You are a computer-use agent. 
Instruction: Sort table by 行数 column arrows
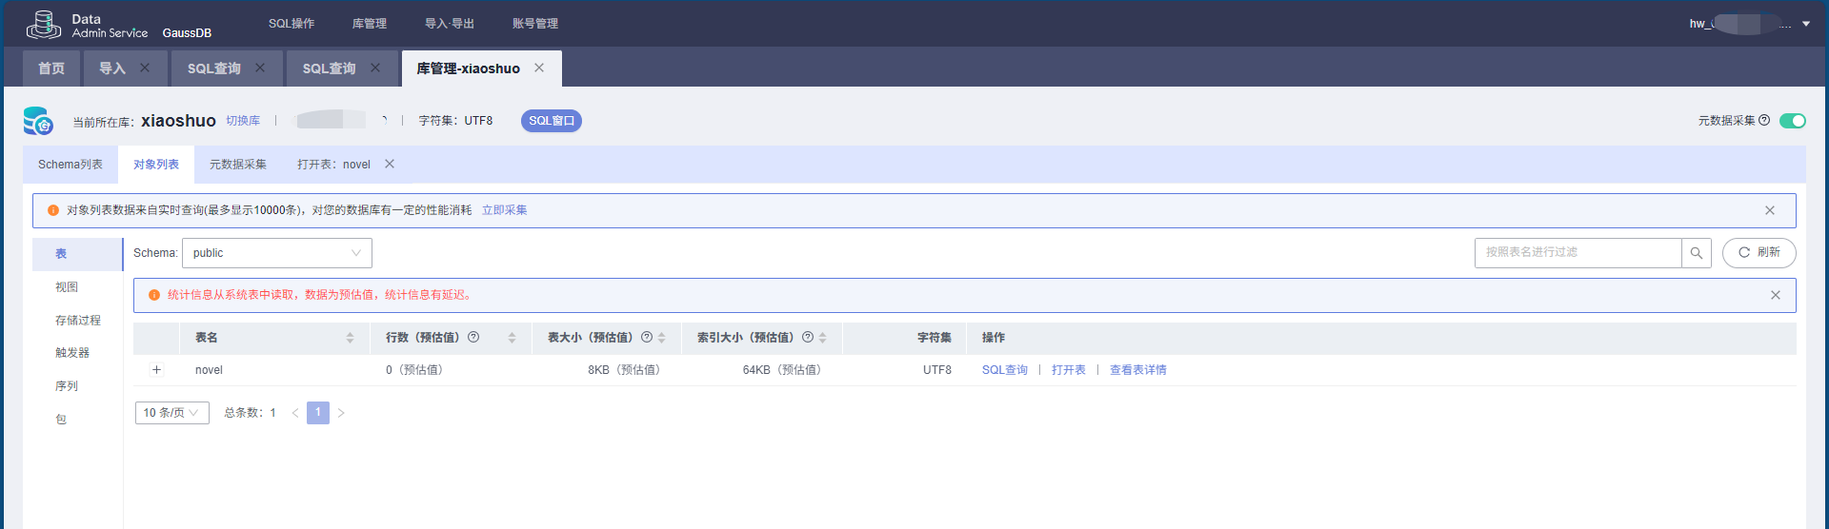pyautogui.click(x=512, y=338)
